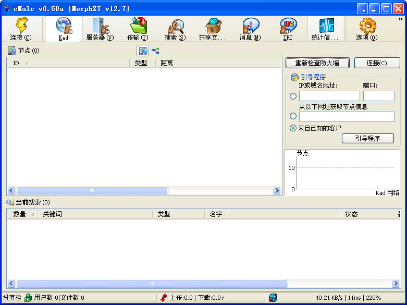The width and height of the screenshot is (407, 305).
Task: Open the 共享文件 (Shared Files) toolbar icon
Action: 212,29
